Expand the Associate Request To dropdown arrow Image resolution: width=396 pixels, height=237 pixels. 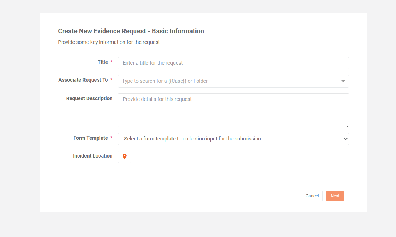click(x=342, y=81)
